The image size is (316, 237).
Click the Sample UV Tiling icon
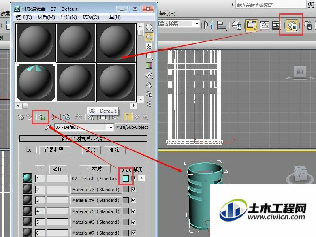coord(149,56)
